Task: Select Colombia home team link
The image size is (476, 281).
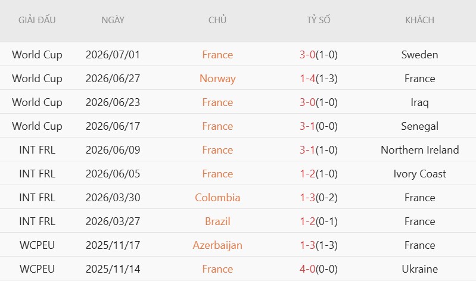Action: point(217,198)
